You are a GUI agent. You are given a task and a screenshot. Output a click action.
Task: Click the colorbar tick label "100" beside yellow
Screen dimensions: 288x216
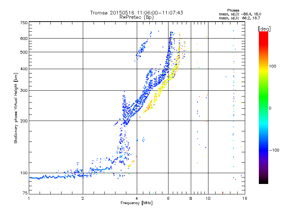pyautogui.click(x=273, y=66)
